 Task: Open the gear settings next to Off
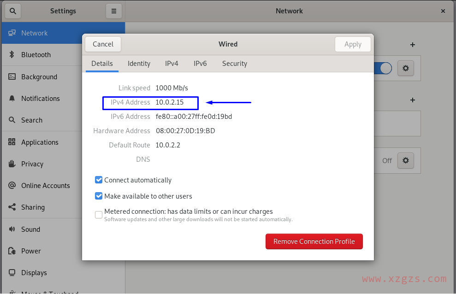pos(405,160)
